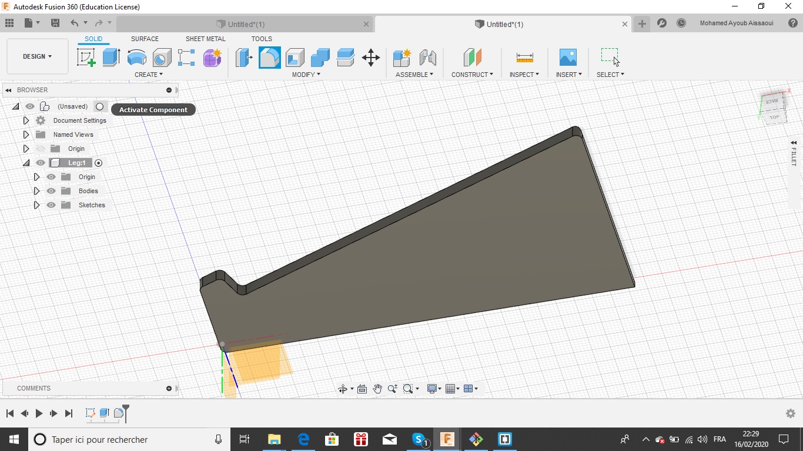
Task: Select the Press Pull tool
Action: (x=243, y=58)
